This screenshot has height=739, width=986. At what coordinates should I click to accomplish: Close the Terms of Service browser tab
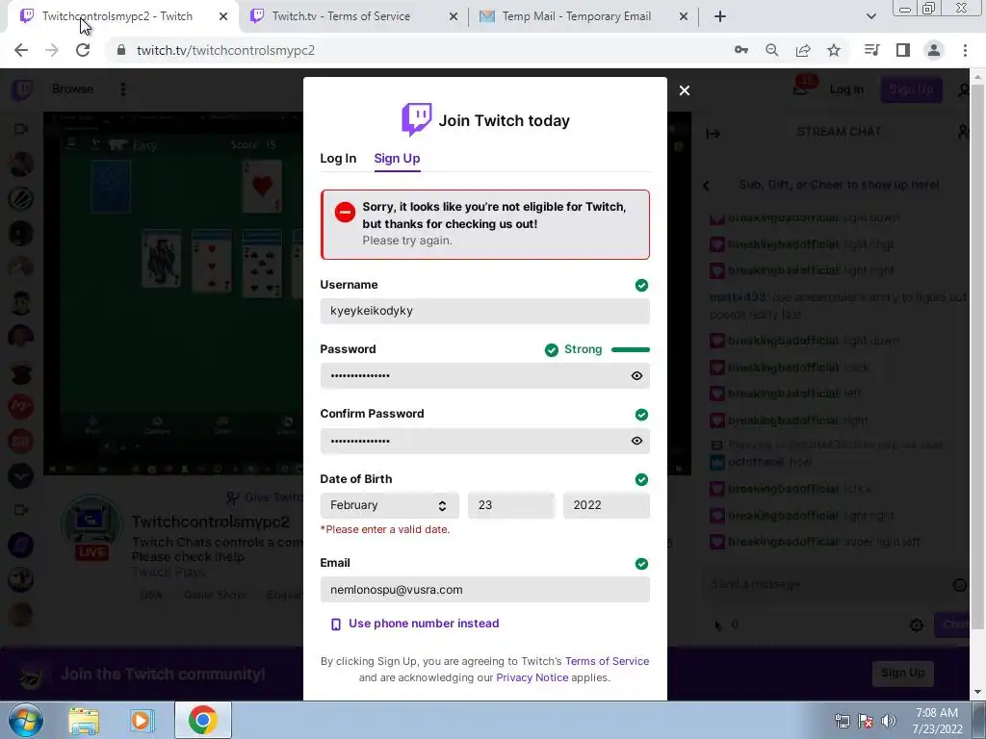pyautogui.click(x=454, y=17)
